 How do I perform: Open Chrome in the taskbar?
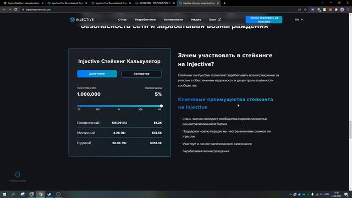click(40, 194)
